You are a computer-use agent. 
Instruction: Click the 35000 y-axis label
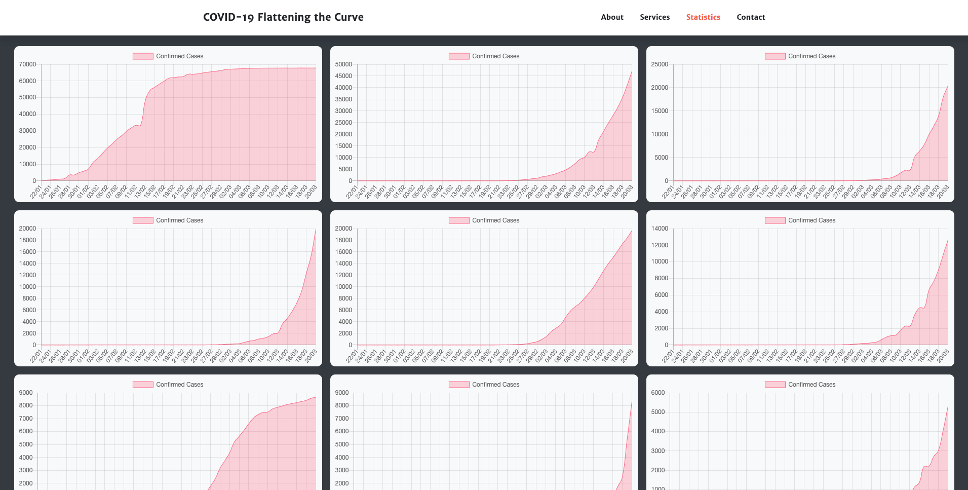click(343, 99)
